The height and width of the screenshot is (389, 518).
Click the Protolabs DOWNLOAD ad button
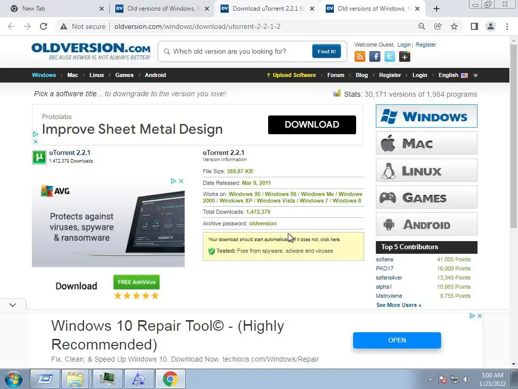coord(312,125)
